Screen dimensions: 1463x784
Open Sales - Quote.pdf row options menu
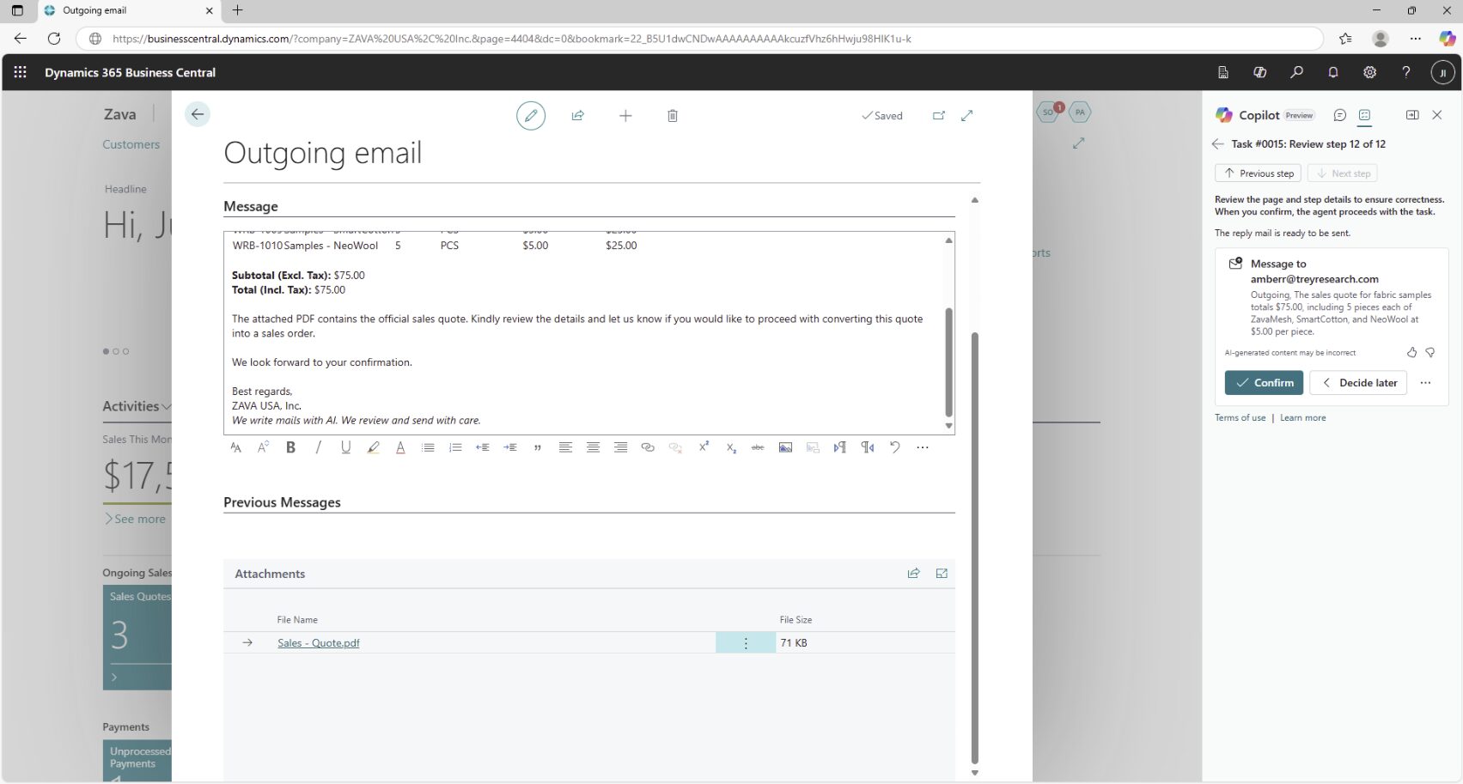[746, 643]
